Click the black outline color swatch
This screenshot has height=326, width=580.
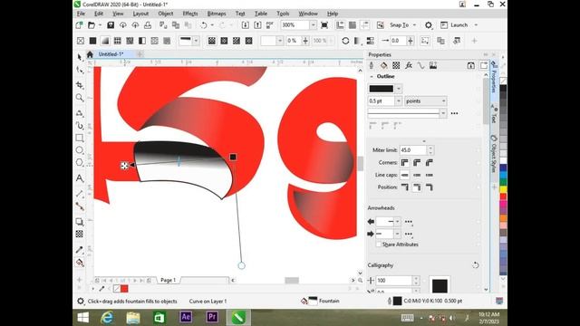381,89
